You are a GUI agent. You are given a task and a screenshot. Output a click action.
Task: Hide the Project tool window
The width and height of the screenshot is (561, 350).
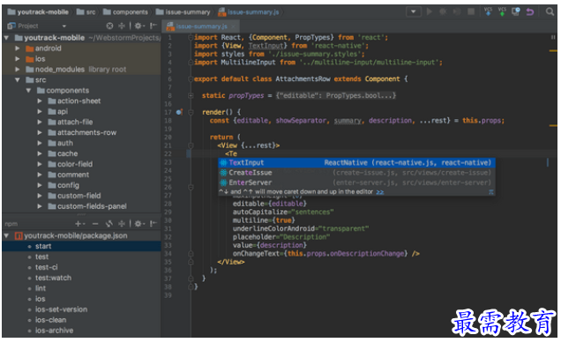[x=153, y=26]
